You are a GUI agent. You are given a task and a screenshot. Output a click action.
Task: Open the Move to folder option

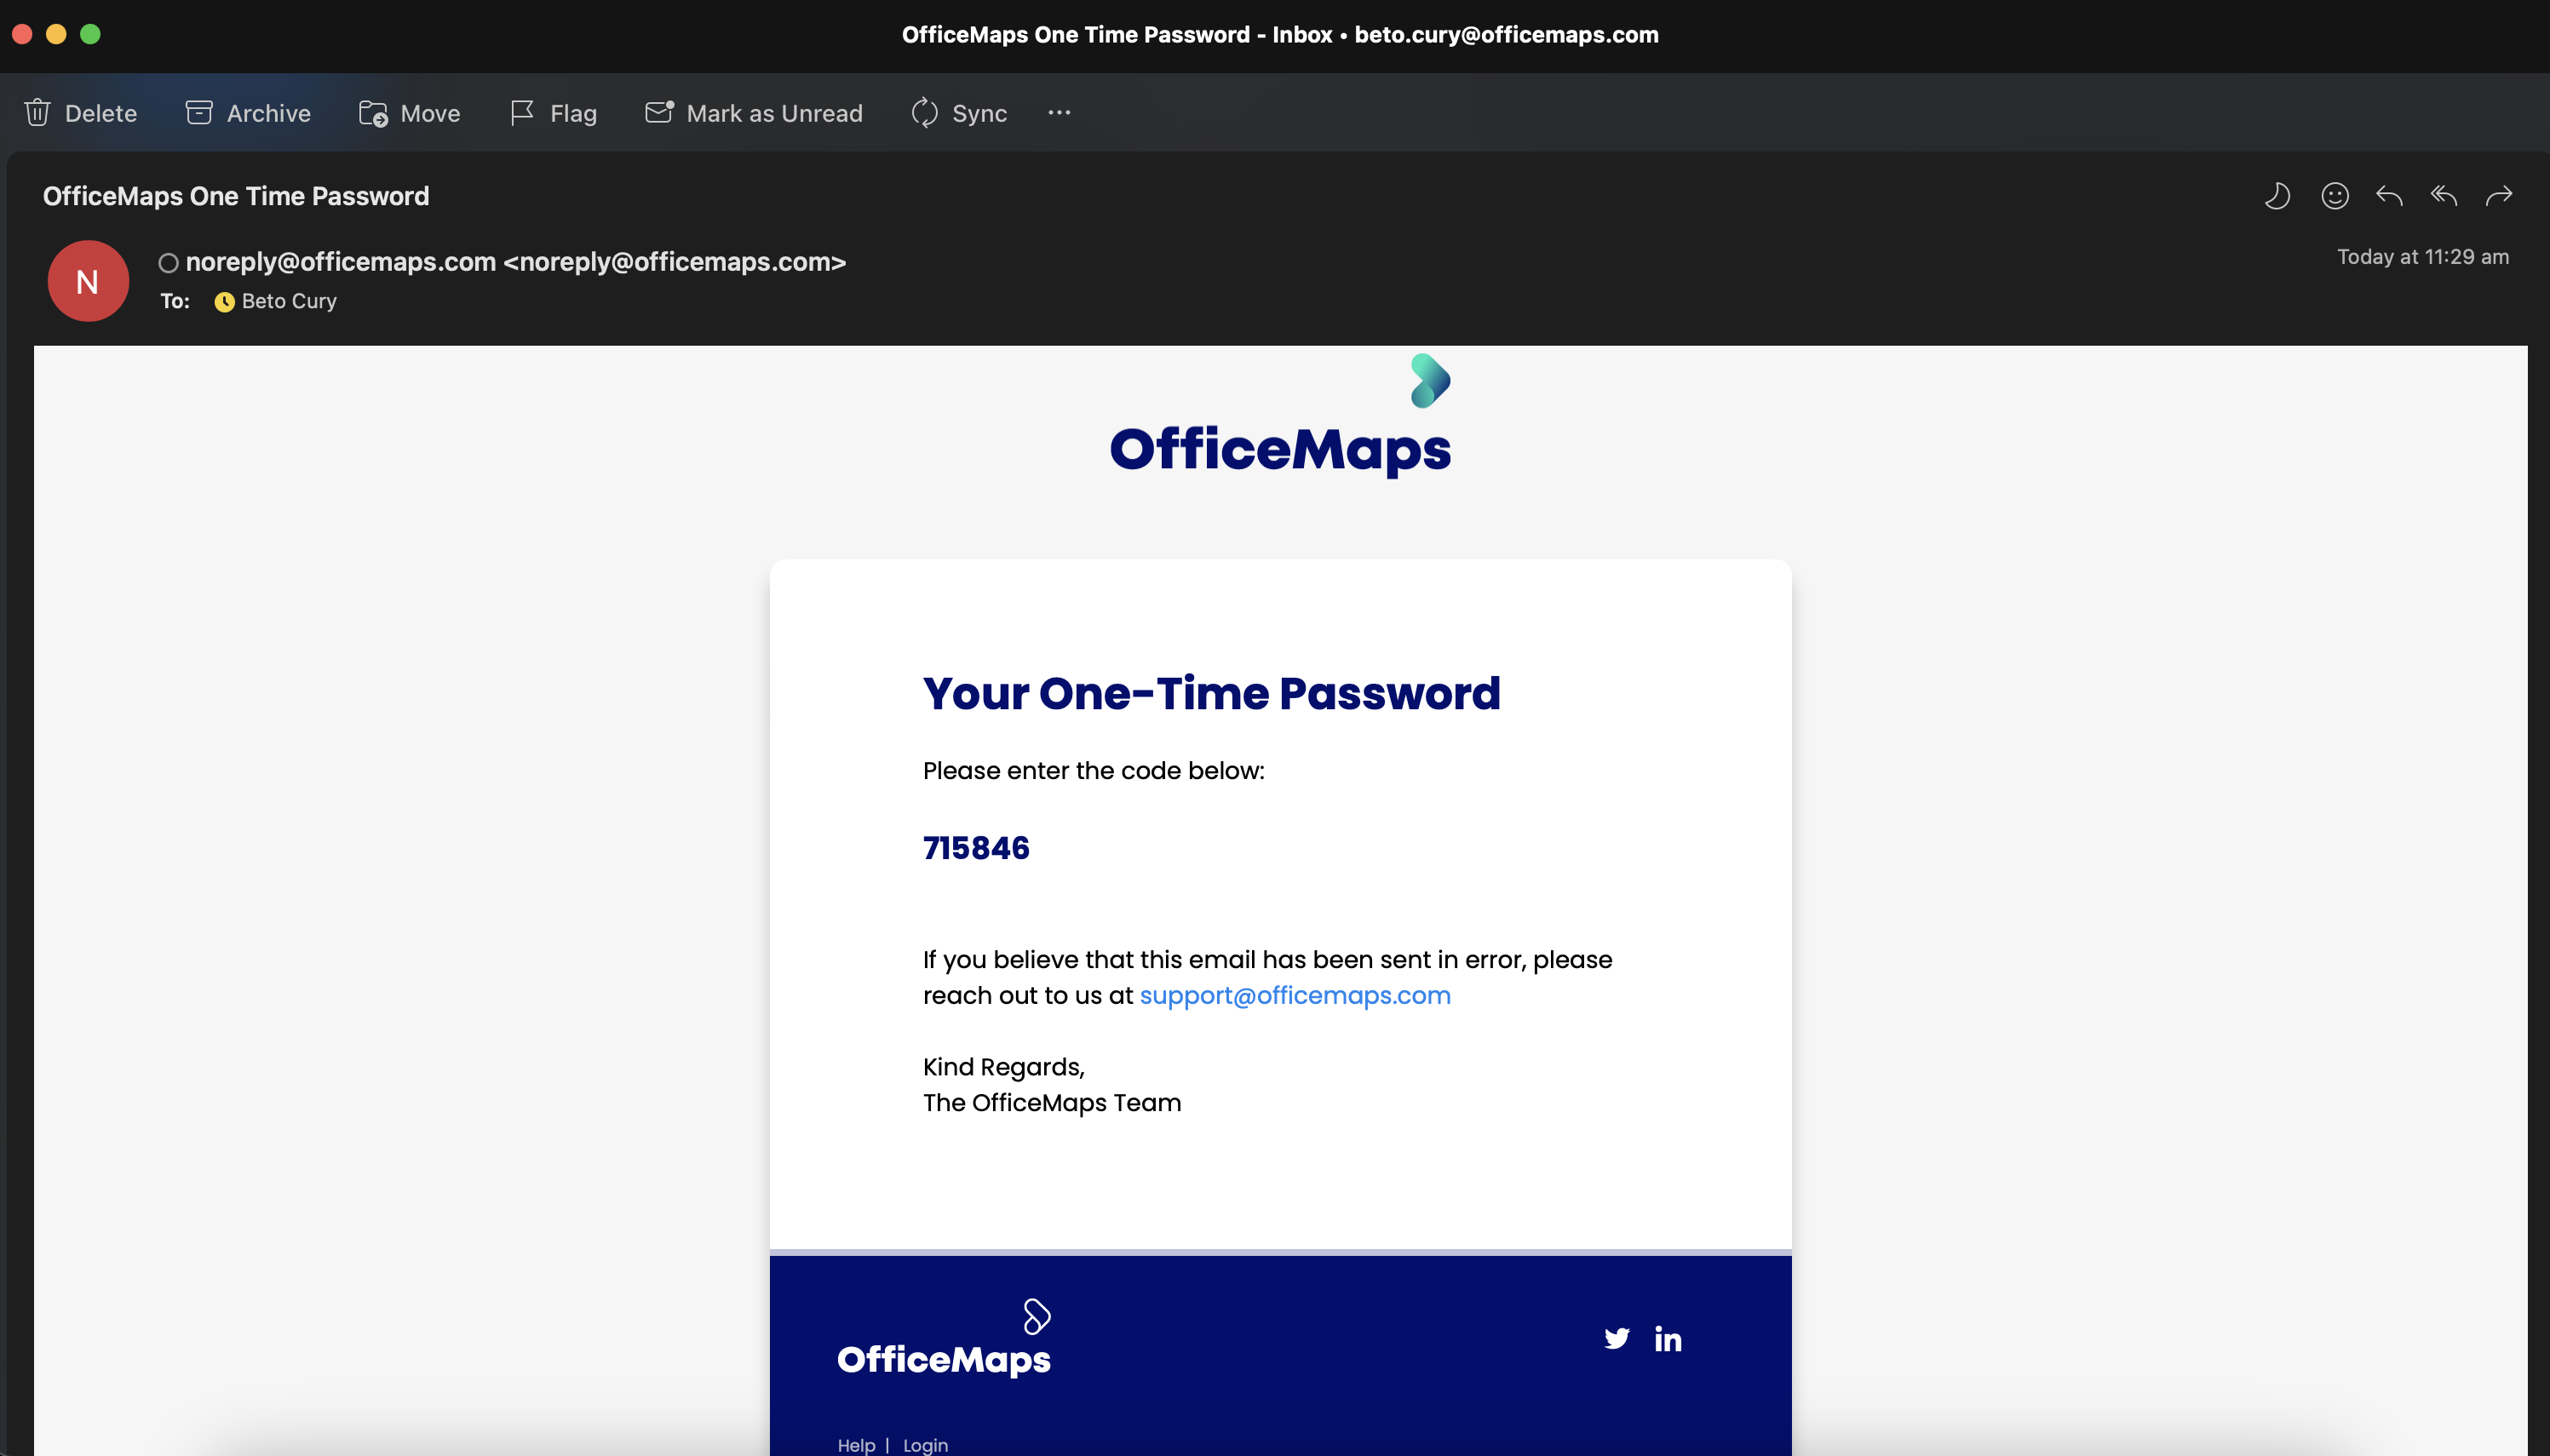pos(409,113)
